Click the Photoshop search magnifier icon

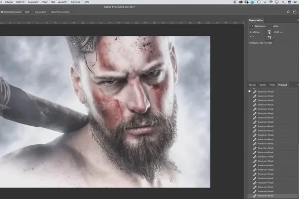288,12
